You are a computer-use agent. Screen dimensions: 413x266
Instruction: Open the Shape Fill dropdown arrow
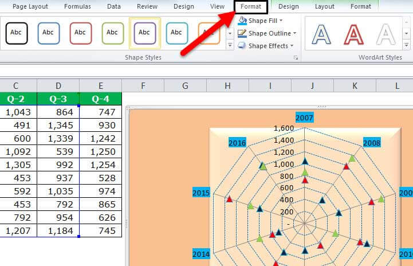coord(281,21)
